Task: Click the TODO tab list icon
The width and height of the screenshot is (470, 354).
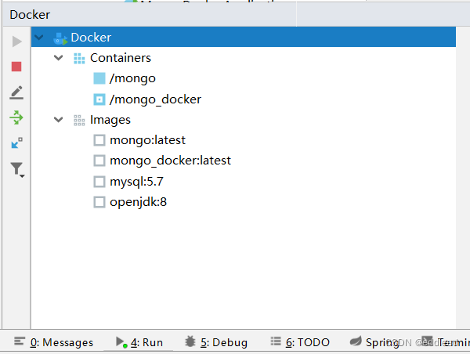Action: coord(276,341)
